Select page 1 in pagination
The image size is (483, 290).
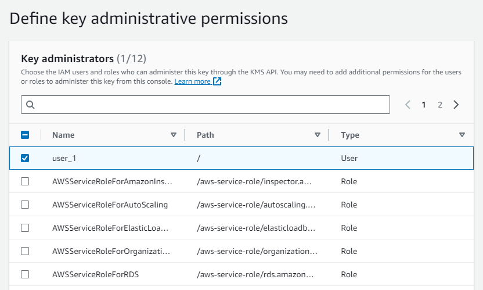pyautogui.click(x=424, y=105)
